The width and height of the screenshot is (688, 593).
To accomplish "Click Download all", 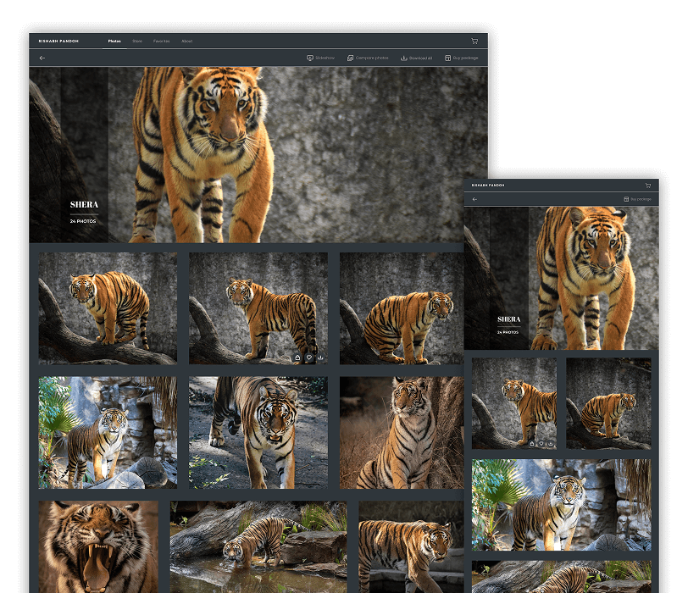I will tap(416, 58).
